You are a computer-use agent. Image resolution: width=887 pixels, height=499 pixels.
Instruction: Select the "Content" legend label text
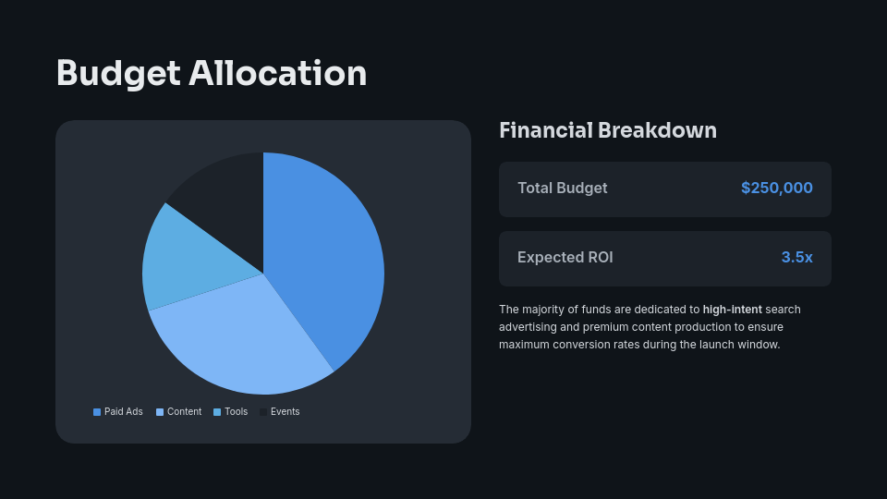click(185, 412)
